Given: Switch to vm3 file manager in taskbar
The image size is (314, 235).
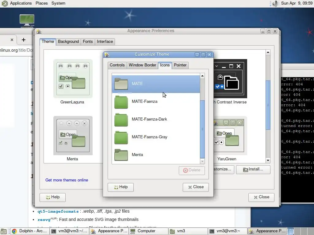Looking at the screenshot, I should click(188, 231).
